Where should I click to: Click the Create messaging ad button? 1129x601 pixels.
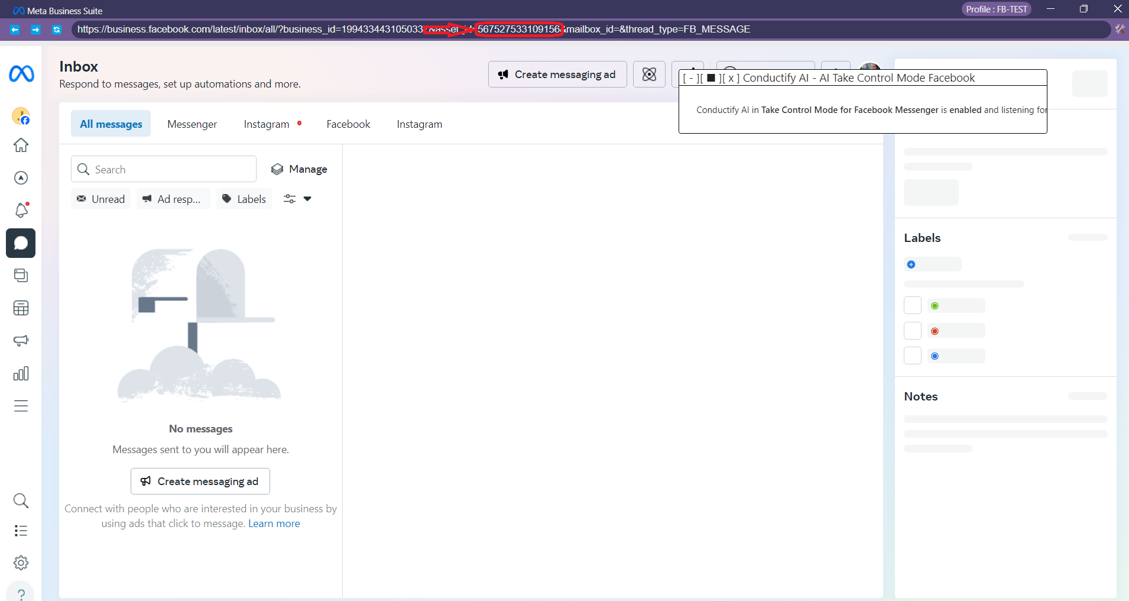pos(556,74)
